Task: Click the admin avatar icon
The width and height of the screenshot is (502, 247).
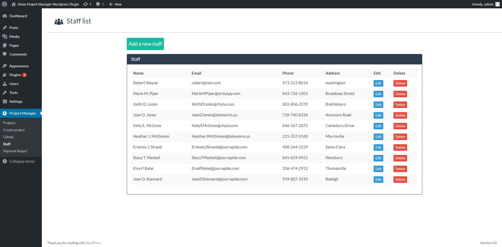Action: point(498,4)
